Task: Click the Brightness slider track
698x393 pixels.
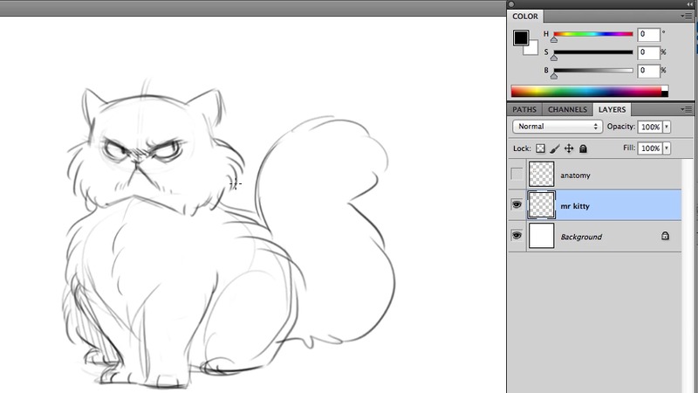Action: 593,71
